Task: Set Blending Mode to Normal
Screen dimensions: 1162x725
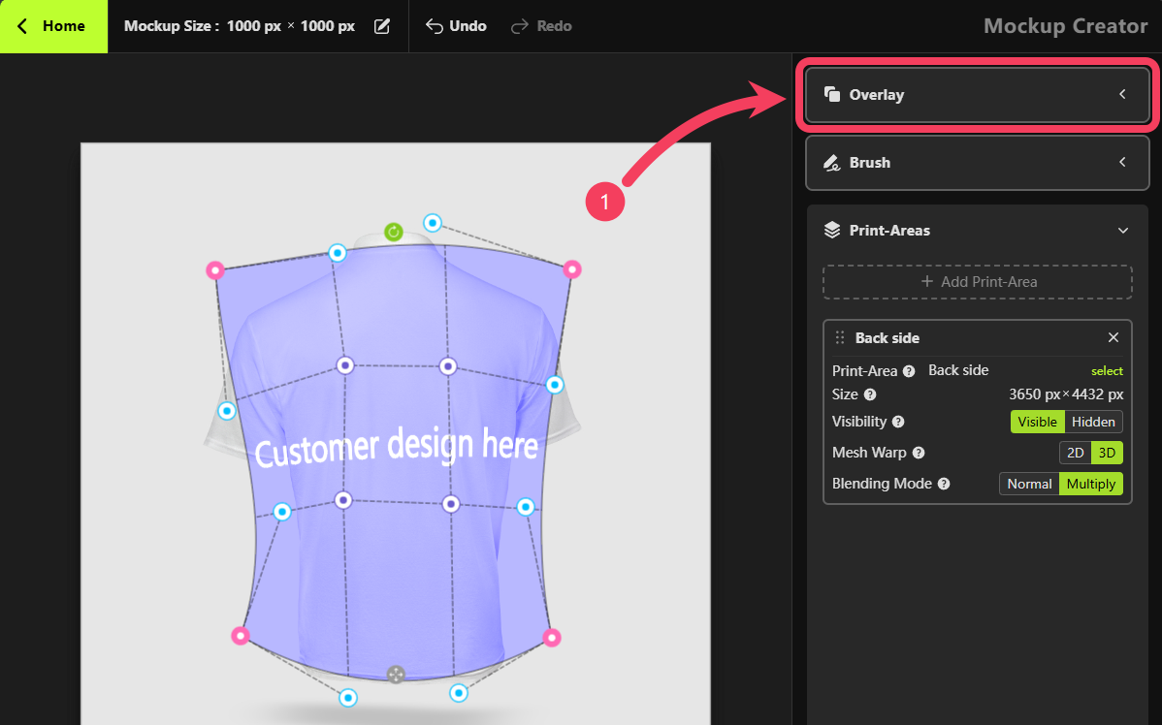Action: (1029, 484)
